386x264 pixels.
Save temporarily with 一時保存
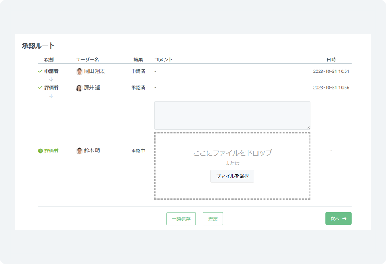pos(181,219)
